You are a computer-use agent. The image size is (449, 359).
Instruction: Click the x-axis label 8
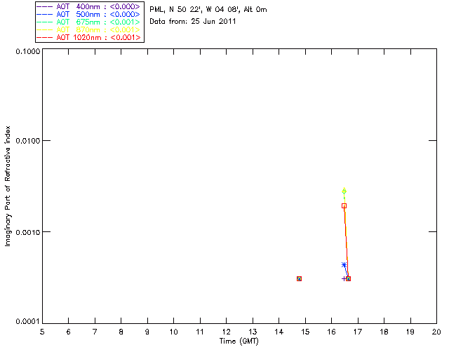click(x=121, y=332)
